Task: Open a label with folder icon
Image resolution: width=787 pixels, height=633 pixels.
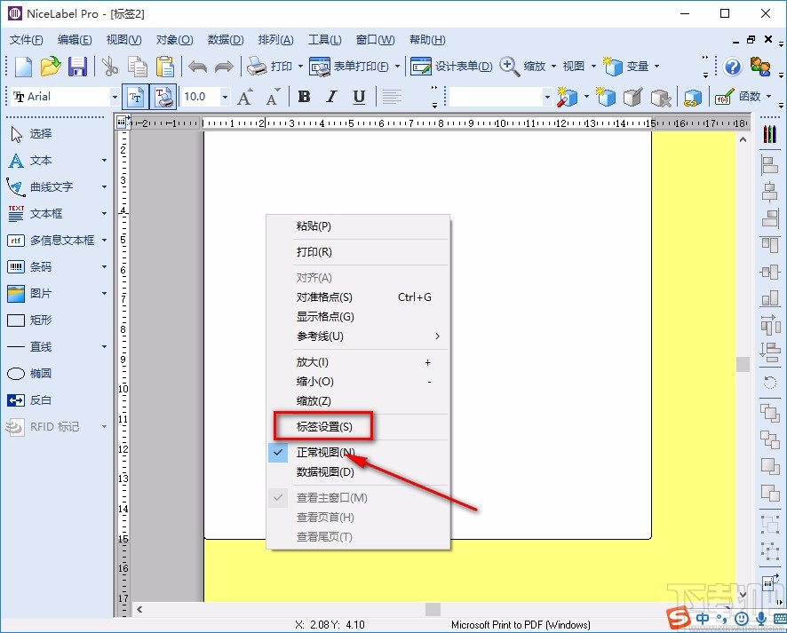Action: point(51,67)
